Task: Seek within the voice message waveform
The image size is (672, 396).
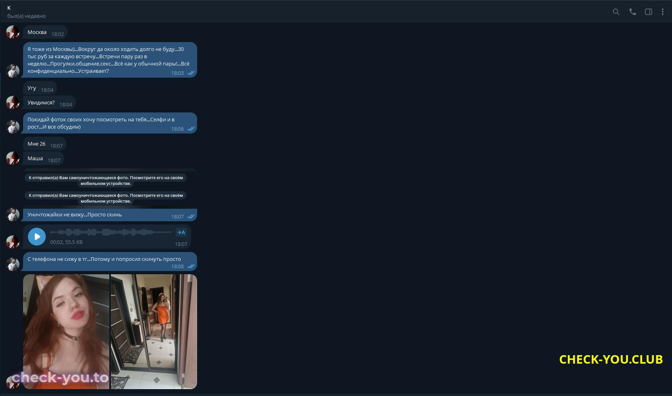Action: click(111, 232)
